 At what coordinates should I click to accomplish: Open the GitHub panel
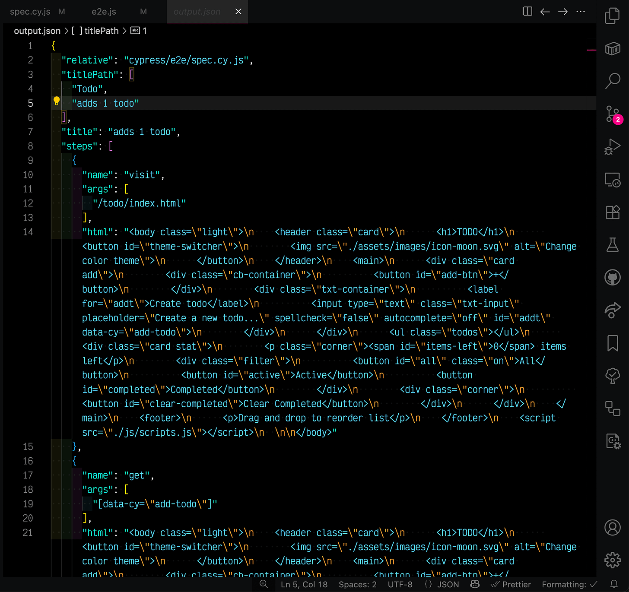(x=612, y=278)
